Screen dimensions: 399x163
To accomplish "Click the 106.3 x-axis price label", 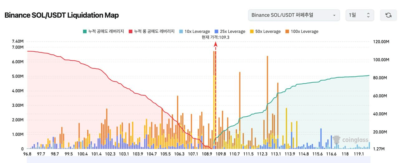I will pos(179,154).
